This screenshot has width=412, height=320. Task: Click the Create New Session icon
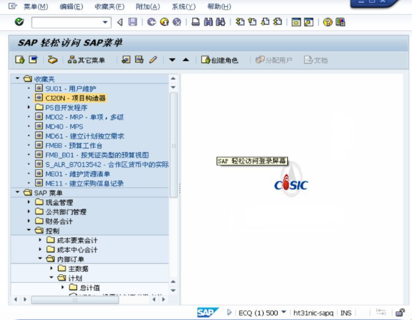pos(296,22)
